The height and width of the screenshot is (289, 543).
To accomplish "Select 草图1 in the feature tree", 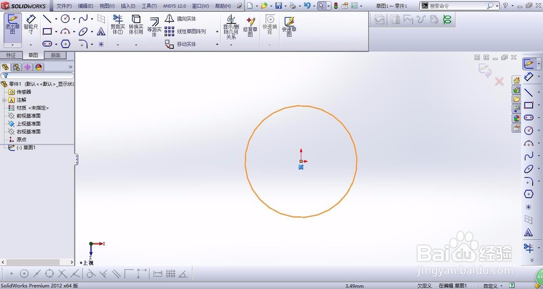I will coord(22,147).
